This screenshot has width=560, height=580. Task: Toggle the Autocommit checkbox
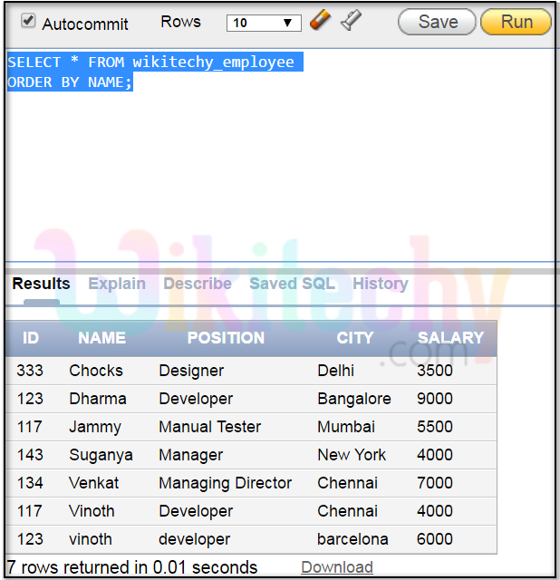[28, 21]
